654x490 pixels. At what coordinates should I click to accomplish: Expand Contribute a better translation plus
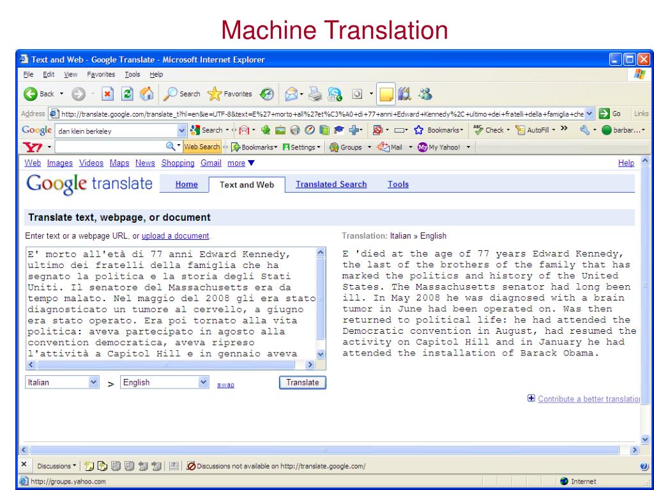coord(531,398)
